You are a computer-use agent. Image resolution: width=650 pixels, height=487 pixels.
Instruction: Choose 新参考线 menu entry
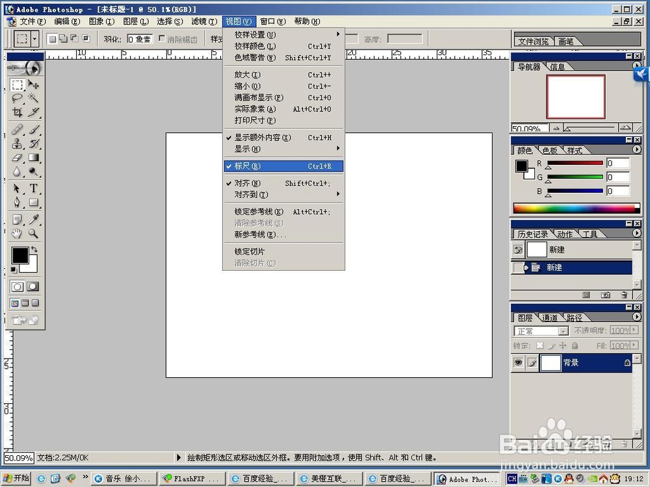point(283,234)
